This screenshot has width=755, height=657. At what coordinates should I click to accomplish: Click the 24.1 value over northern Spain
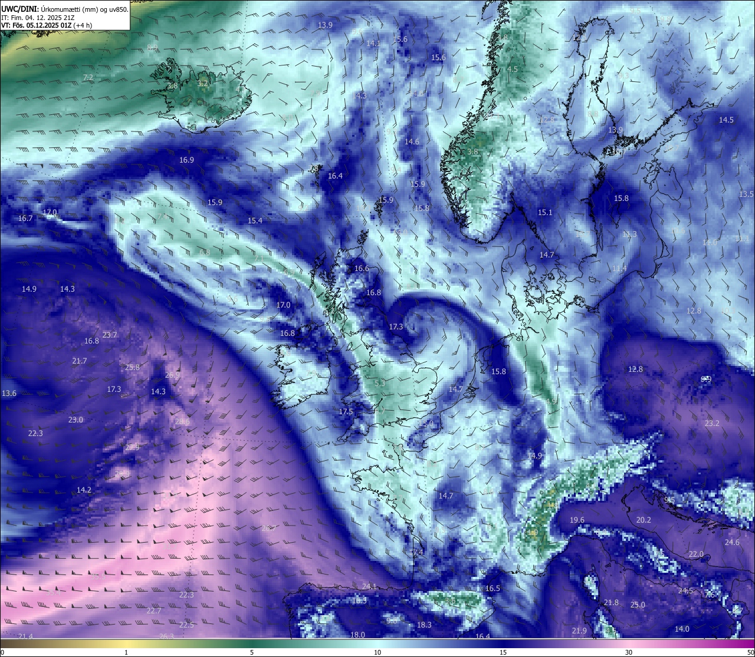(369, 586)
